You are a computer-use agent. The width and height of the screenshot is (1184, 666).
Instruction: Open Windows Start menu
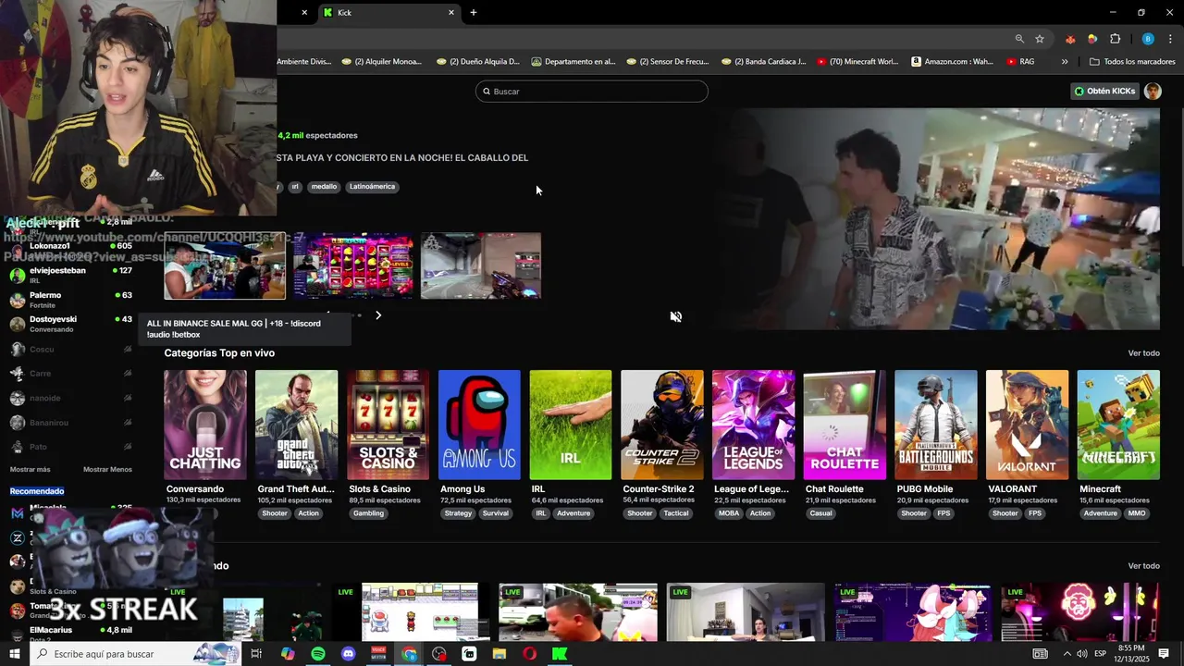pyautogui.click(x=14, y=654)
